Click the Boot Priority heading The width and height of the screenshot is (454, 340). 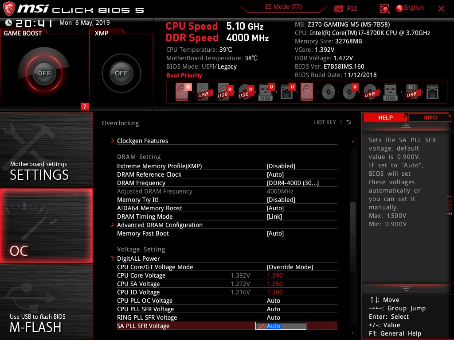tap(184, 75)
